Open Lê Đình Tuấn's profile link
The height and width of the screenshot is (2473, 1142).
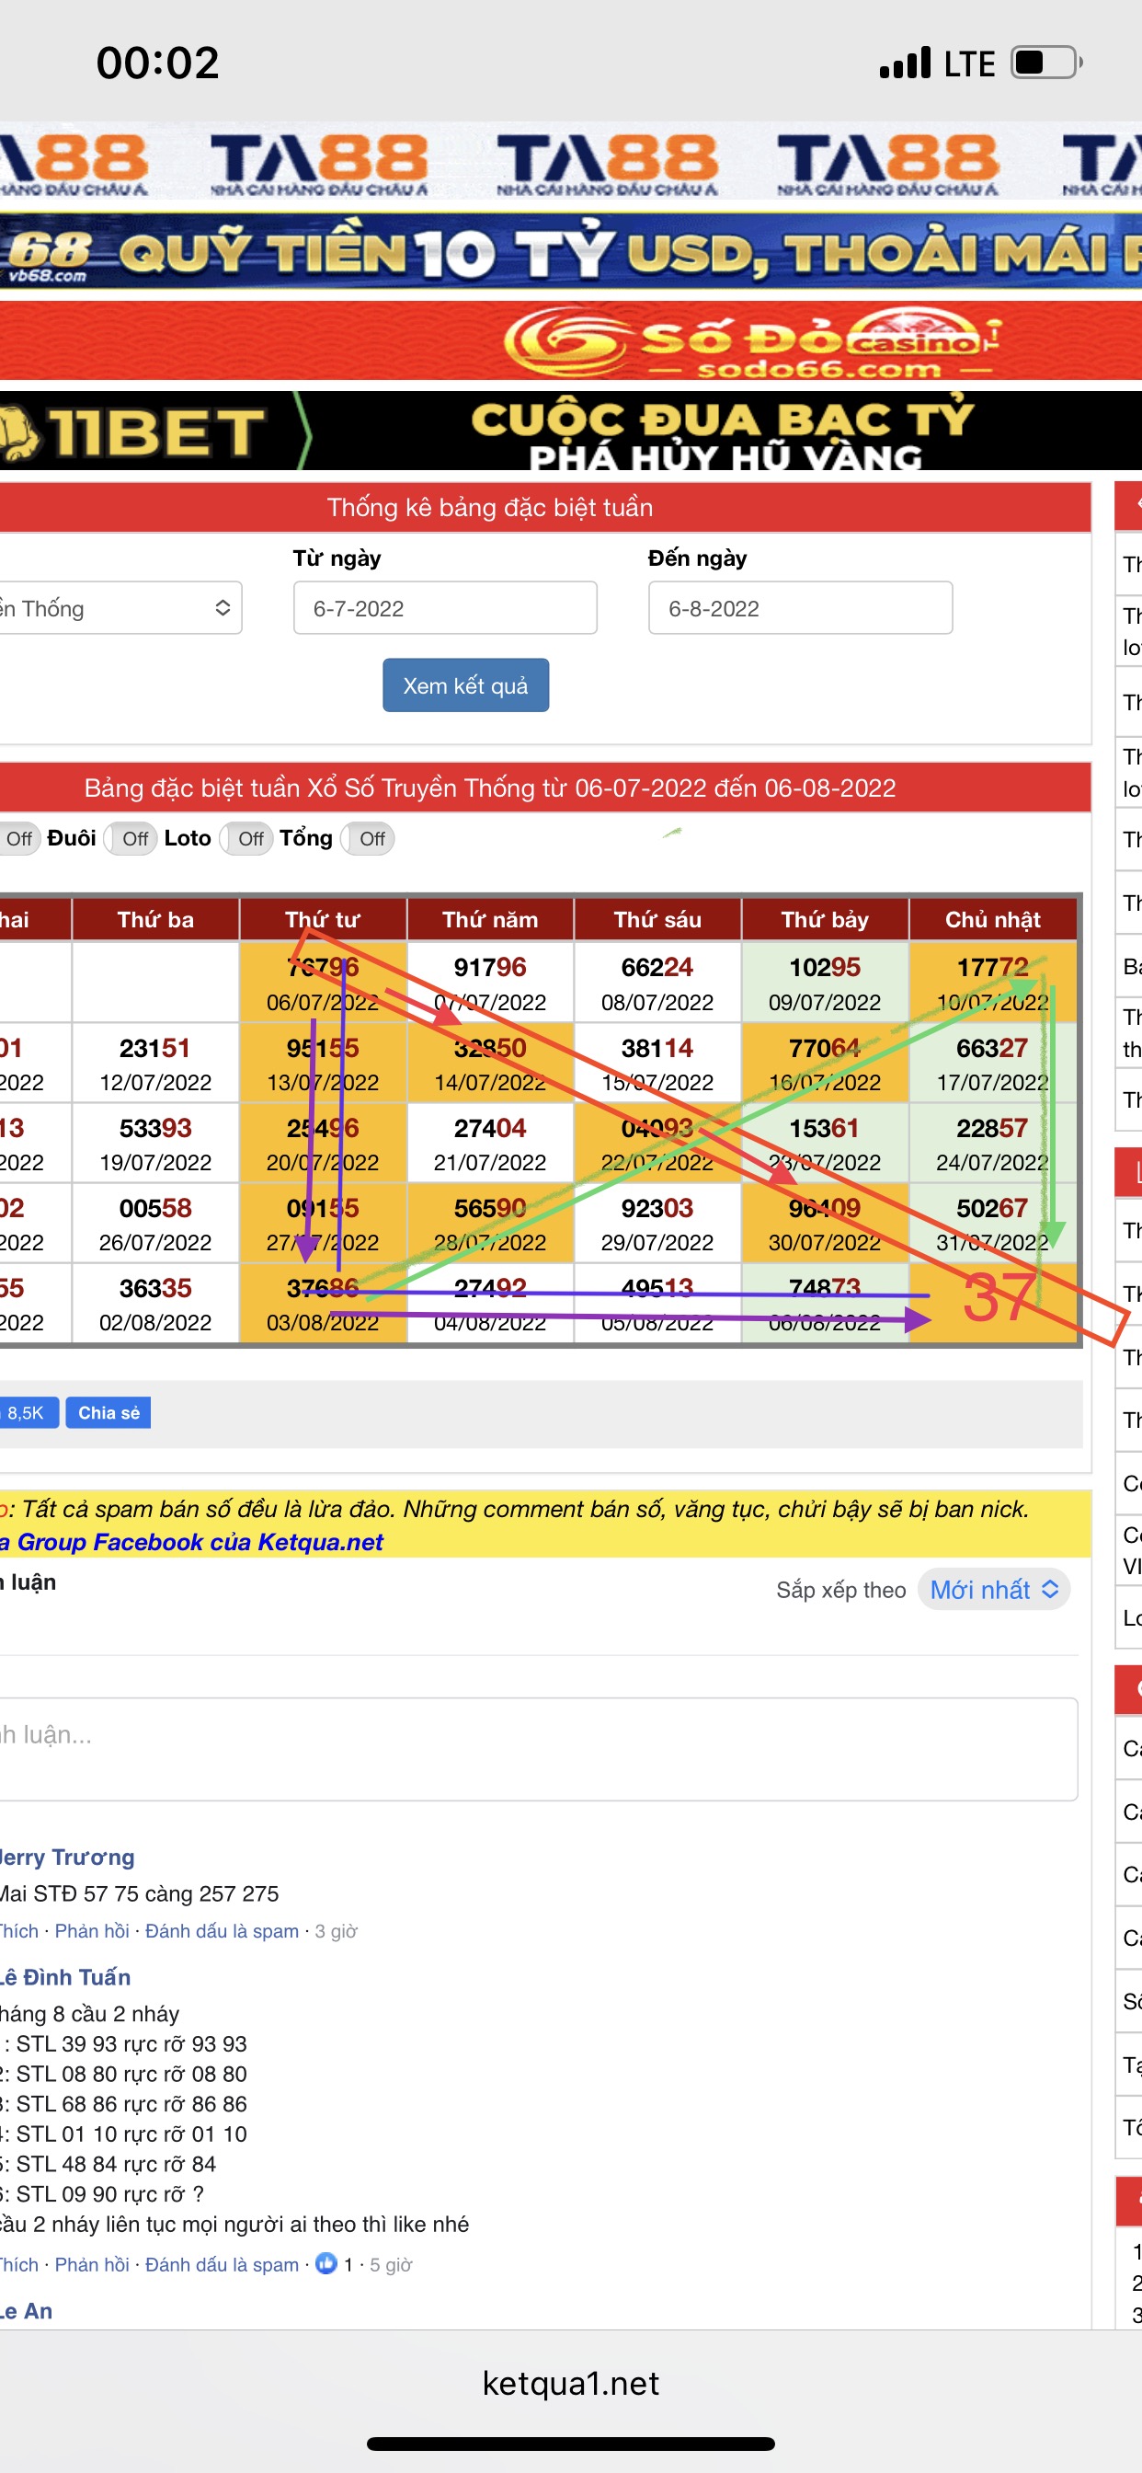coord(65,1977)
